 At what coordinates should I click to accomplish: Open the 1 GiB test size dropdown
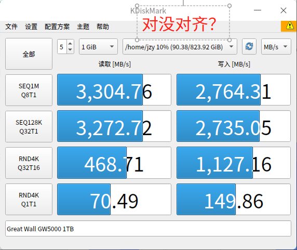click(x=98, y=47)
